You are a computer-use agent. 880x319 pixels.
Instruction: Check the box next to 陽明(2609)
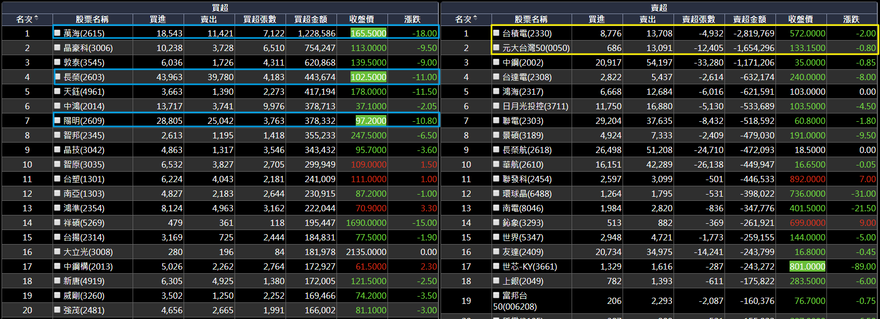(x=58, y=120)
